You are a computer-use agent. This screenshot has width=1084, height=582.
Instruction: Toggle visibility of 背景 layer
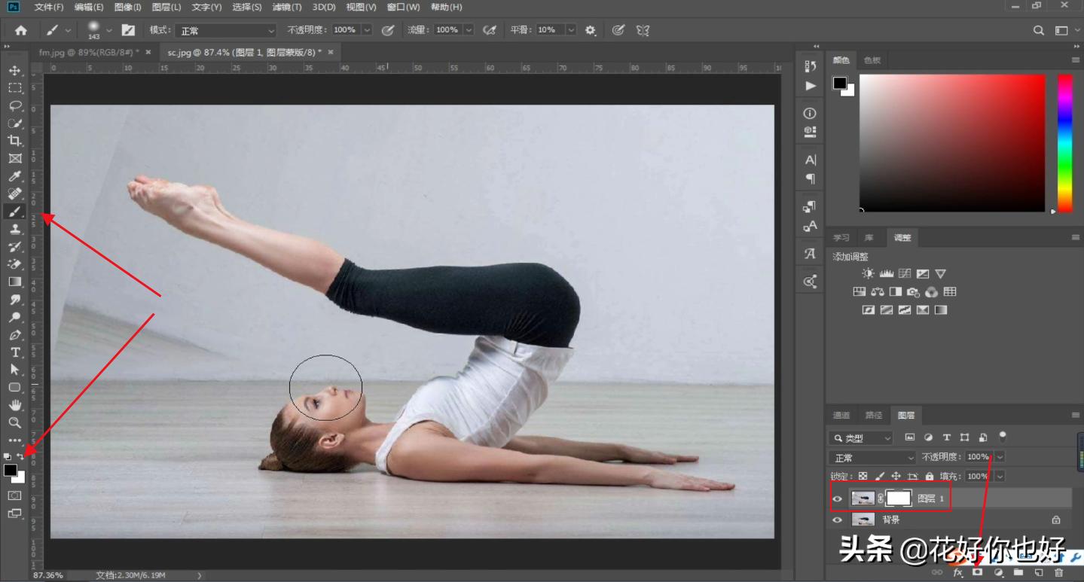click(837, 520)
